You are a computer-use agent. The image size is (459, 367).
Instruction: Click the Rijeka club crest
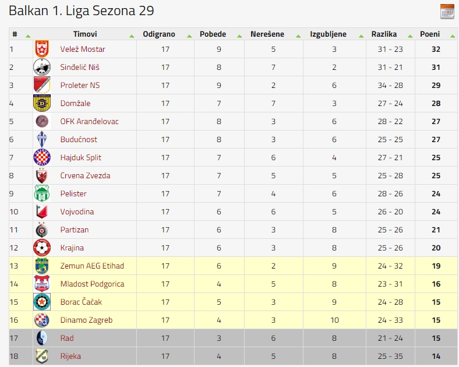coord(42,356)
